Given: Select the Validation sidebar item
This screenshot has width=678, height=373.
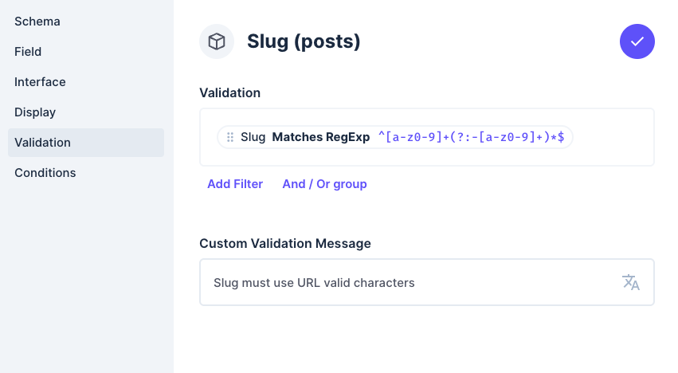Looking at the screenshot, I should pyautogui.click(x=43, y=143).
